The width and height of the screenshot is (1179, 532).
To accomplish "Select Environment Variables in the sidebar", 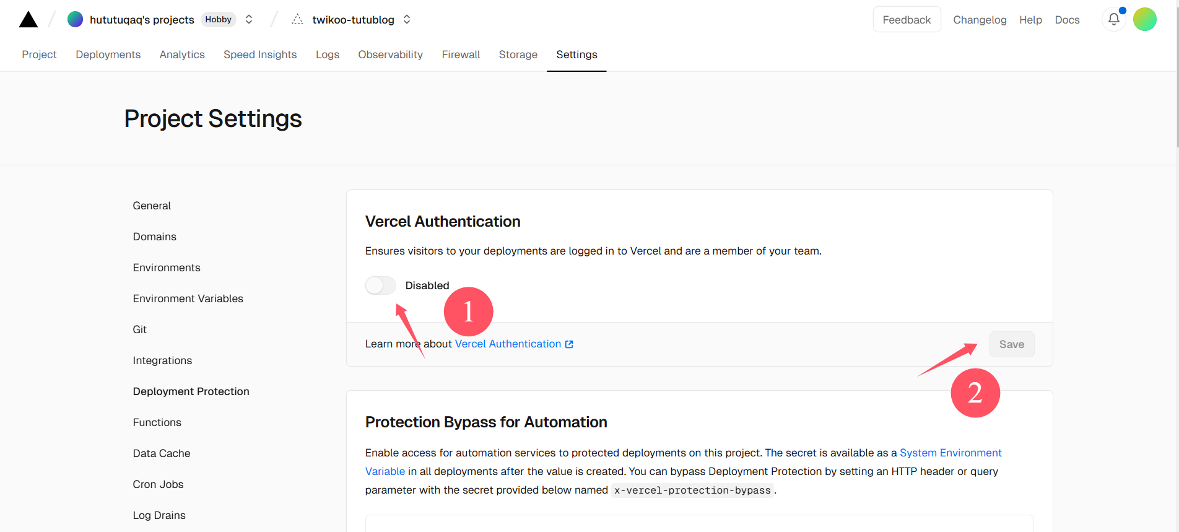I will 188,299.
